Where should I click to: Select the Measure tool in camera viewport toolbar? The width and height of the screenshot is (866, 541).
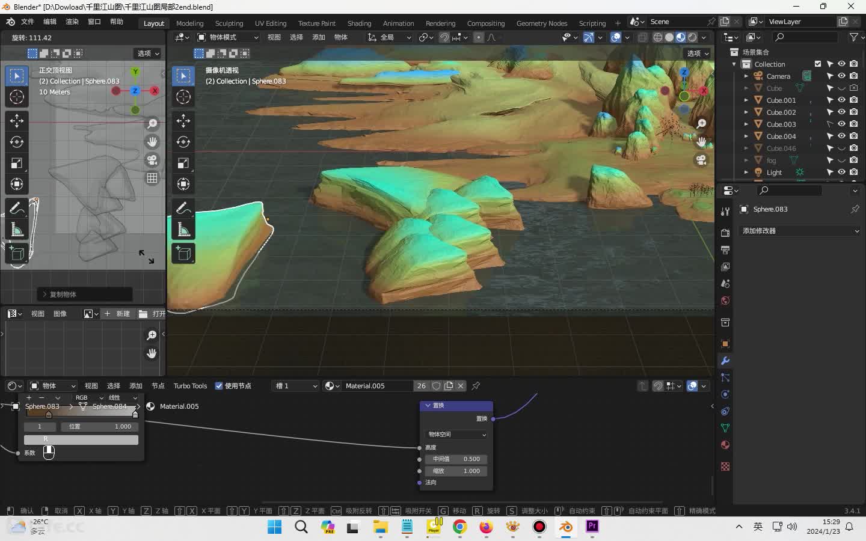coord(183,230)
